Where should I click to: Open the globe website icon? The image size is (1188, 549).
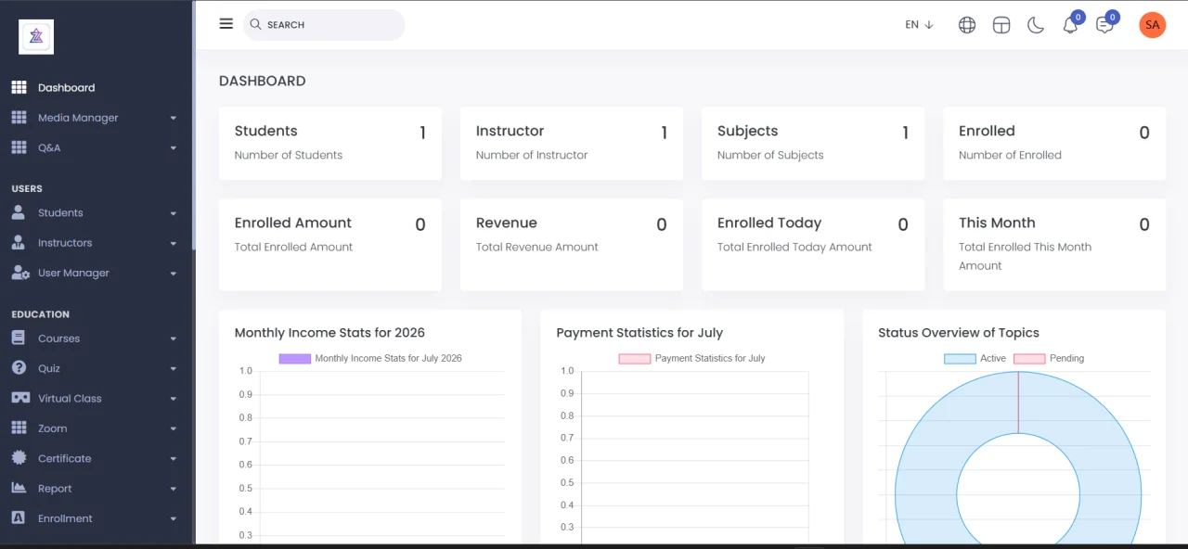click(967, 25)
